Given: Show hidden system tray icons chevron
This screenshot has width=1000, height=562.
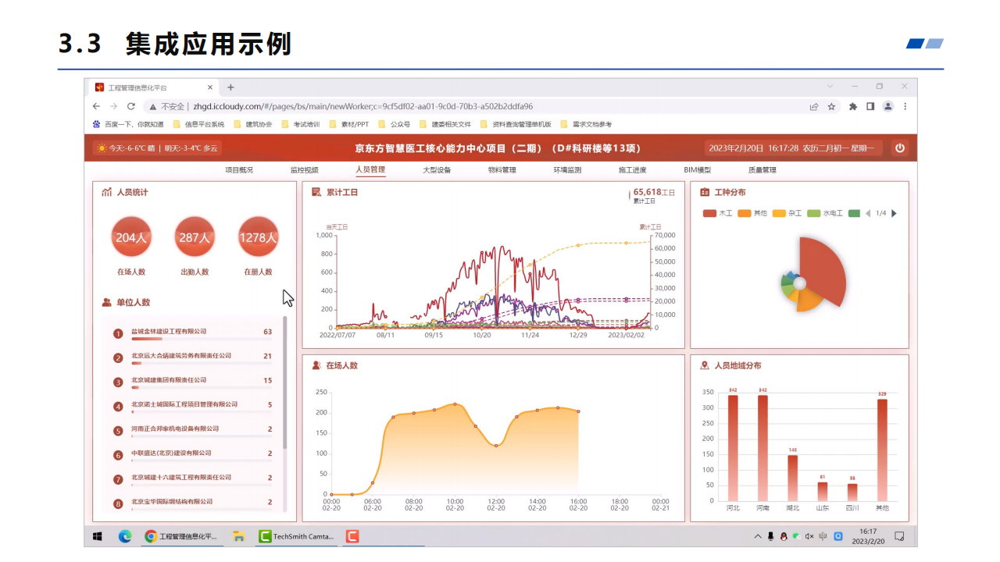Looking at the screenshot, I should tap(758, 536).
